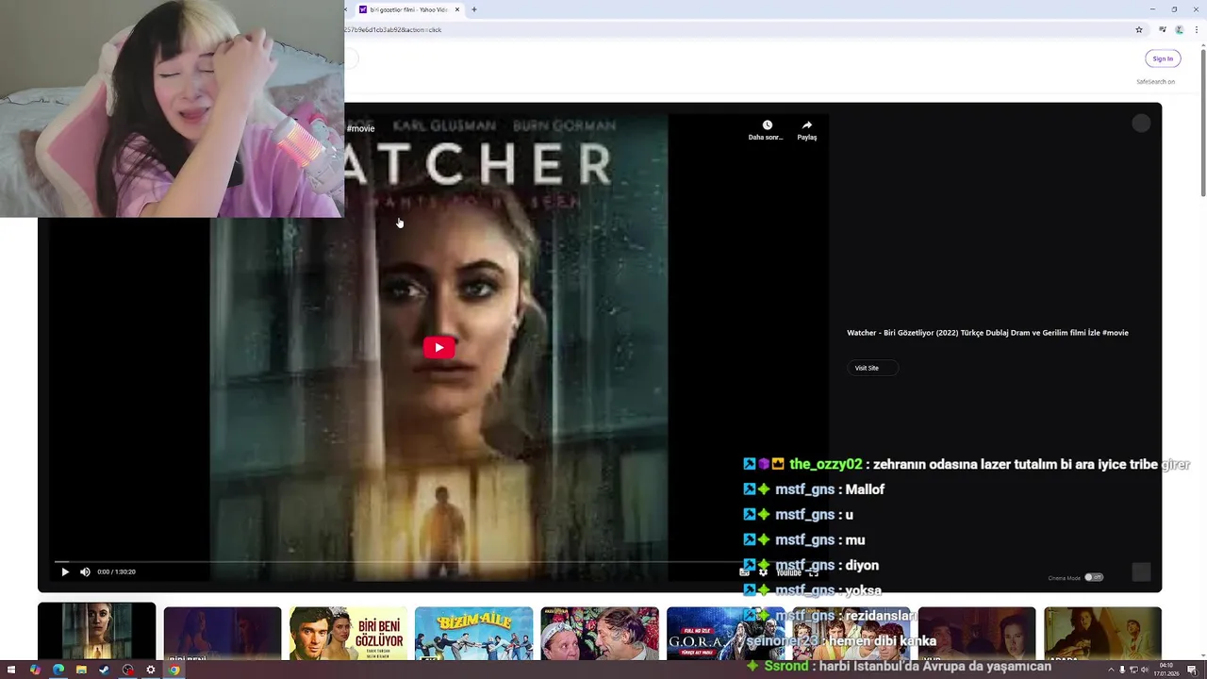Click the media control icon in Chrome toolbar

(1163, 29)
